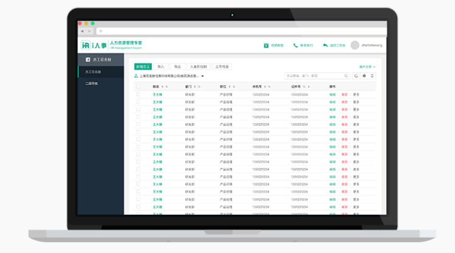Click the return to workbench arrow icon
This screenshot has width=455, height=253.
tap(326, 45)
